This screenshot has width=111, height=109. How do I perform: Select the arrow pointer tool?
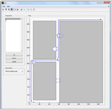click(3, 10)
